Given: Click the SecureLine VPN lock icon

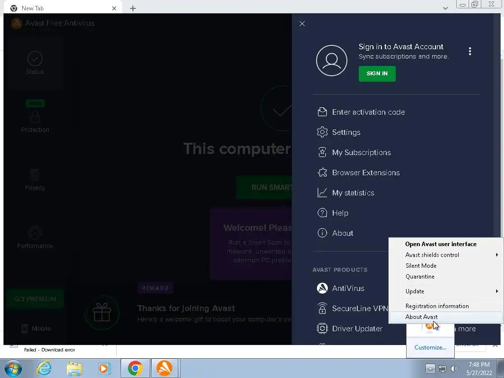Looking at the screenshot, I should click(x=322, y=308).
